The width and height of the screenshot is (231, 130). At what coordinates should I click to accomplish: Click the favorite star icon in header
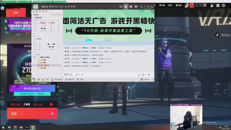tap(66, 7)
